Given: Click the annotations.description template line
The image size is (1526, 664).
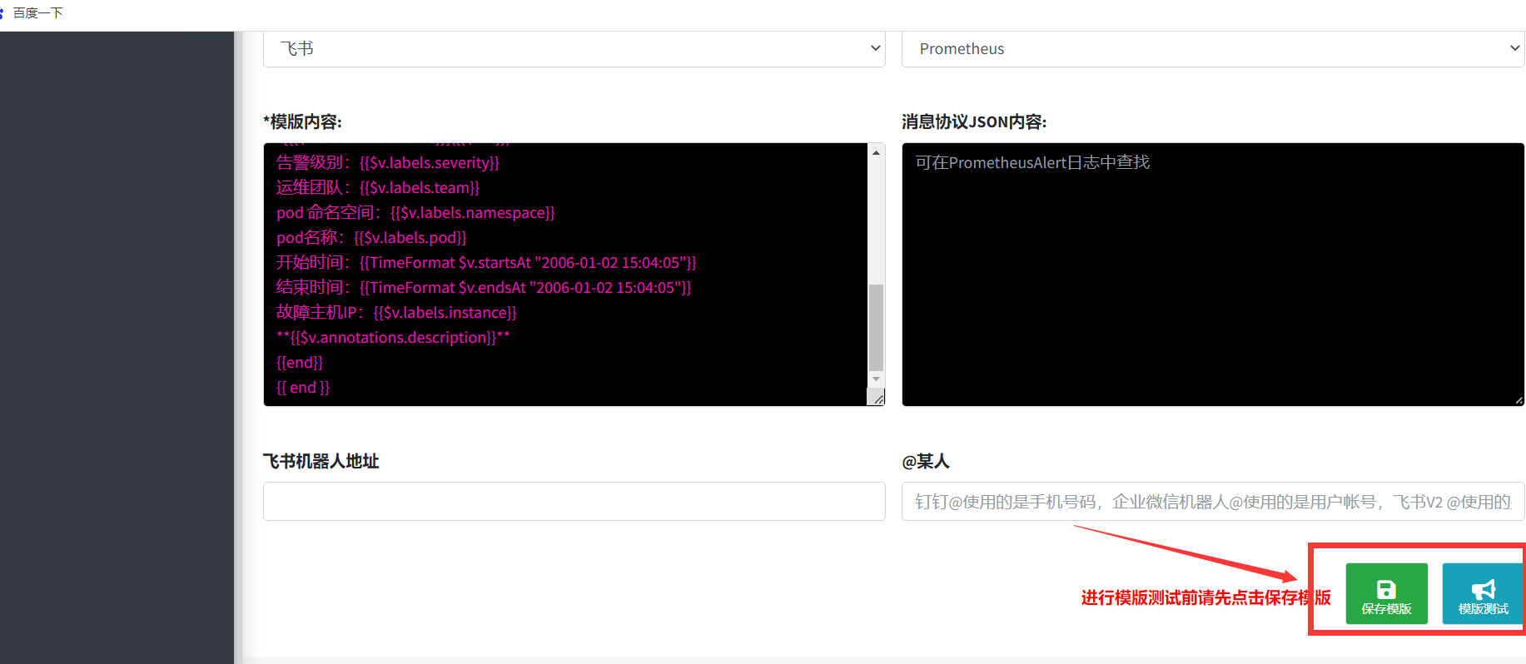Looking at the screenshot, I should (x=393, y=337).
